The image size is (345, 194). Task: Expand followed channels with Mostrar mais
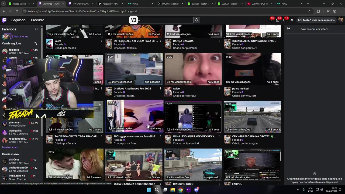10,147
